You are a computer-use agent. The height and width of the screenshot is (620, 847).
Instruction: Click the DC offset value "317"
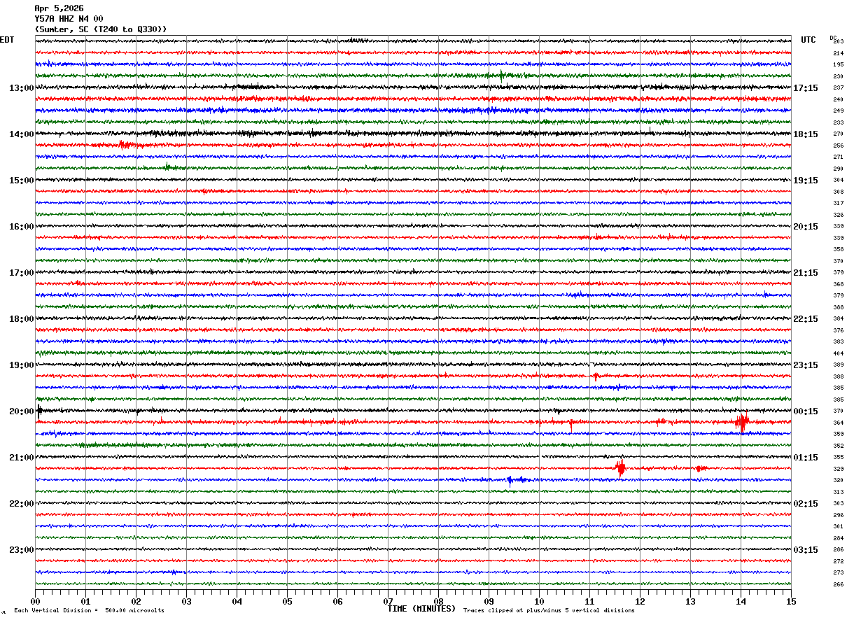click(x=838, y=204)
